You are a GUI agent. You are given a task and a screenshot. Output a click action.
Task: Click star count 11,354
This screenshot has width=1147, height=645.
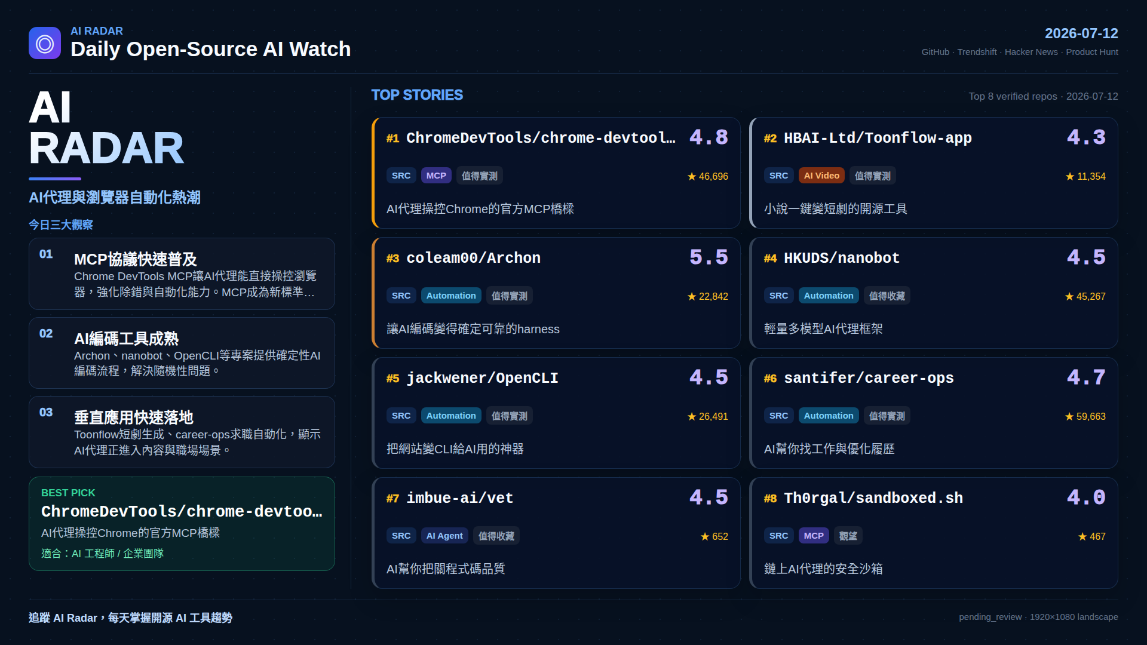pos(1085,177)
